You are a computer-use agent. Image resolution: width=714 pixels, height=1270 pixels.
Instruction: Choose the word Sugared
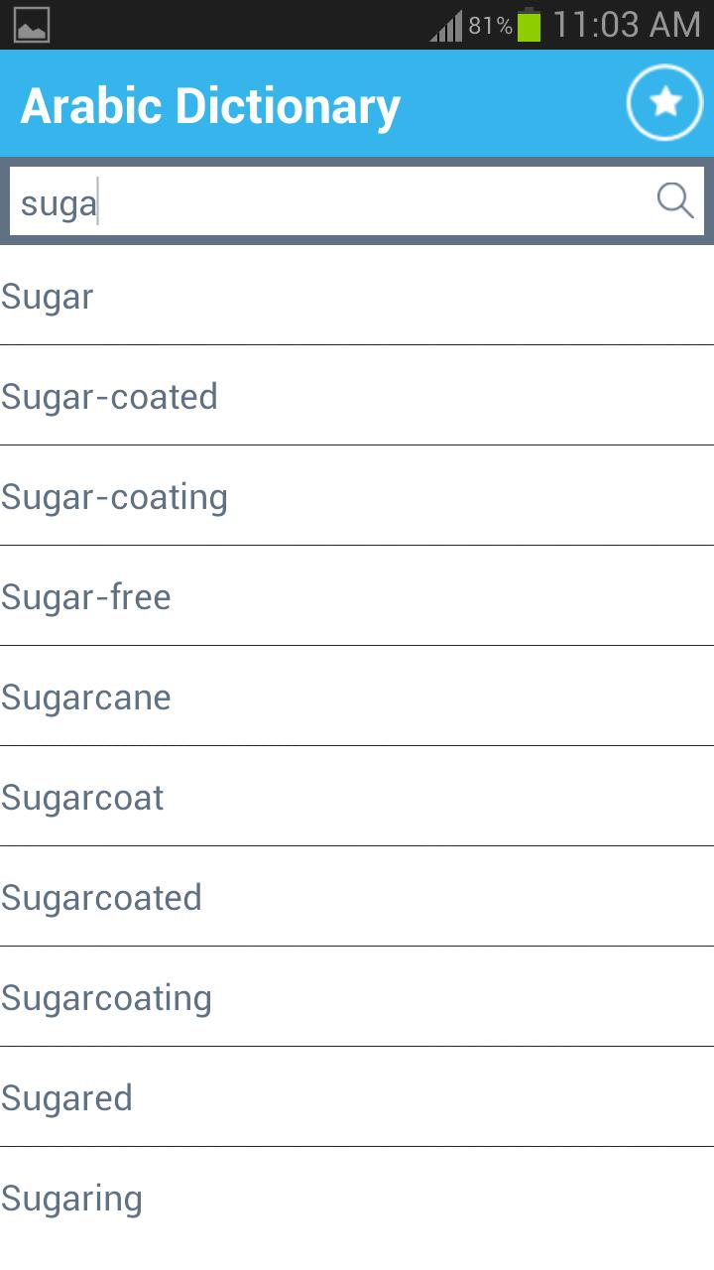point(357,1097)
